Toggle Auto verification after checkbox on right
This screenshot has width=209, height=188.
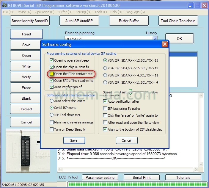click(x=105, y=101)
